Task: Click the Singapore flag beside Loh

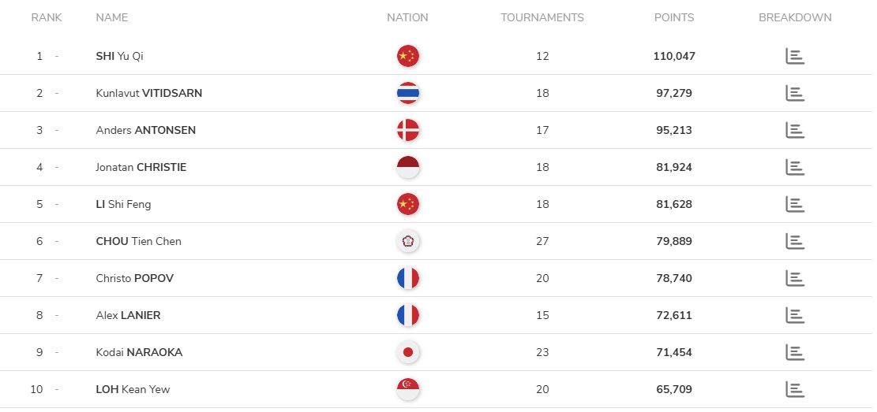Action: (407, 389)
